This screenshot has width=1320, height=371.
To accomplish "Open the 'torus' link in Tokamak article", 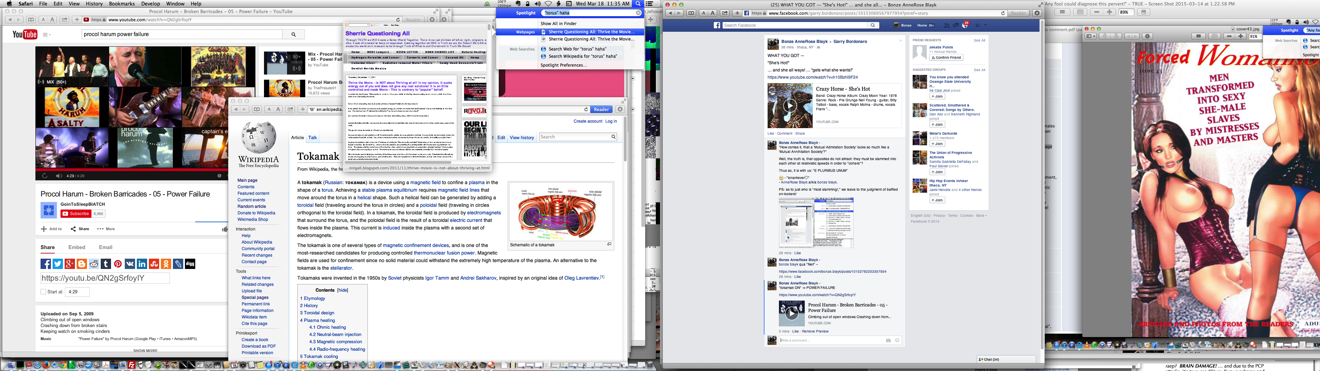I will coord(327,190).
